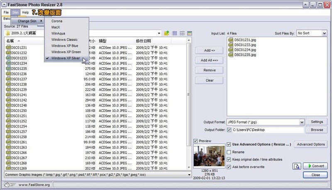This screenshot has width=332, height=190.
Task: Click the scroll-down arrow of source list
Action: [x=189, y=167]
